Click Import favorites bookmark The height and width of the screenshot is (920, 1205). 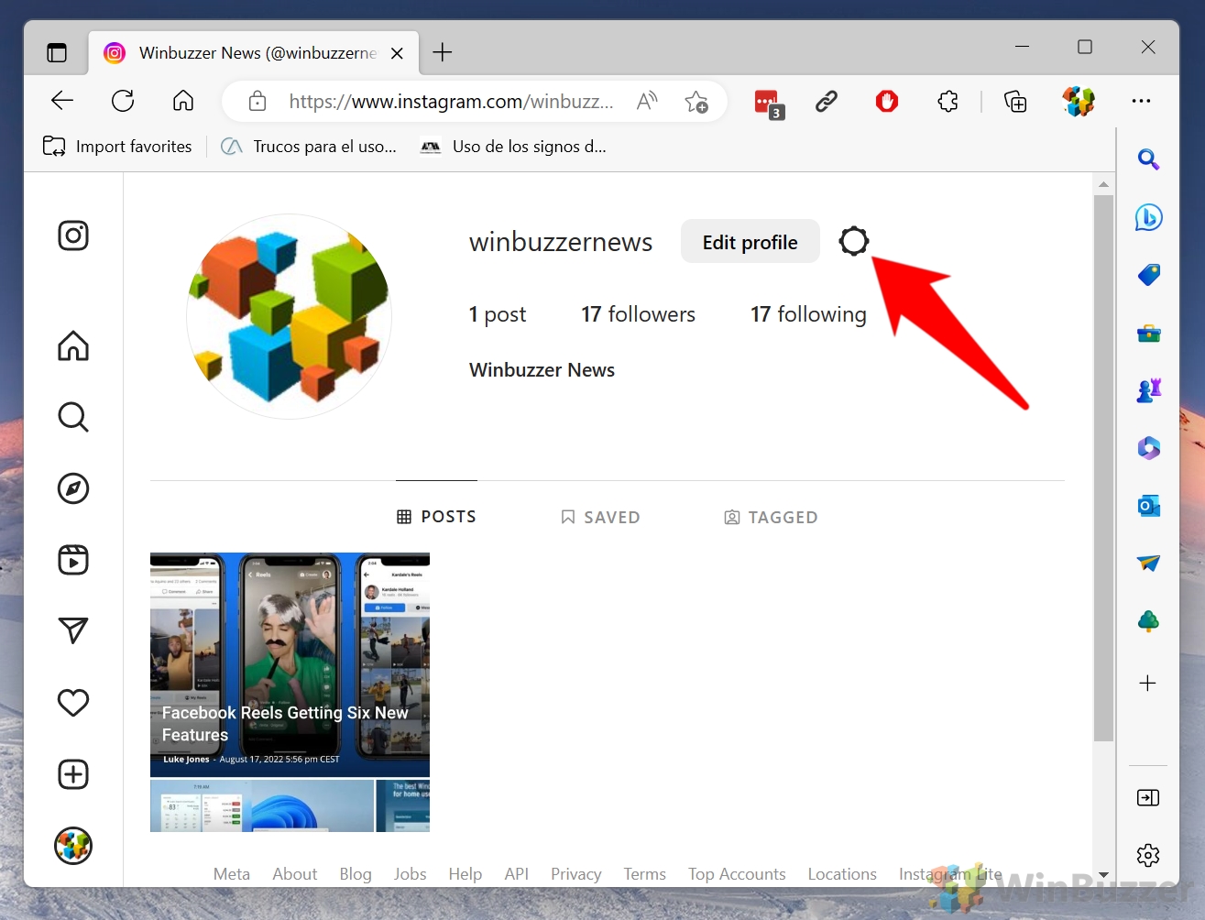pyautogui.click(x=118, y=147)
